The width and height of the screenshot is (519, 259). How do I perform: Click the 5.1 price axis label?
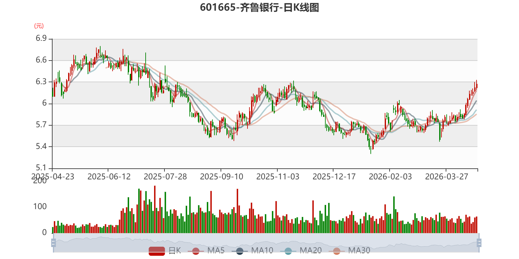click(41, 168)
